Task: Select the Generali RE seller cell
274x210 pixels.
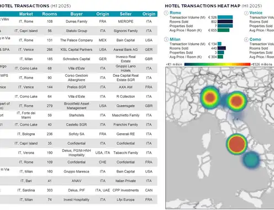Action: (x=125, y=134)
